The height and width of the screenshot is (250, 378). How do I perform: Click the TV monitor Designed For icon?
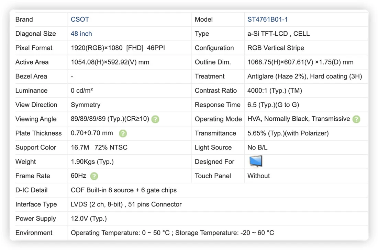coord(256,161)
